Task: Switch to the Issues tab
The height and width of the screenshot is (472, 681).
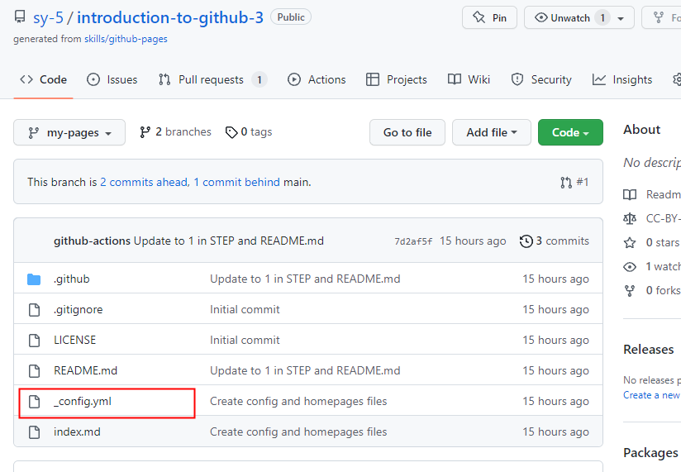Action: [112, 79]
